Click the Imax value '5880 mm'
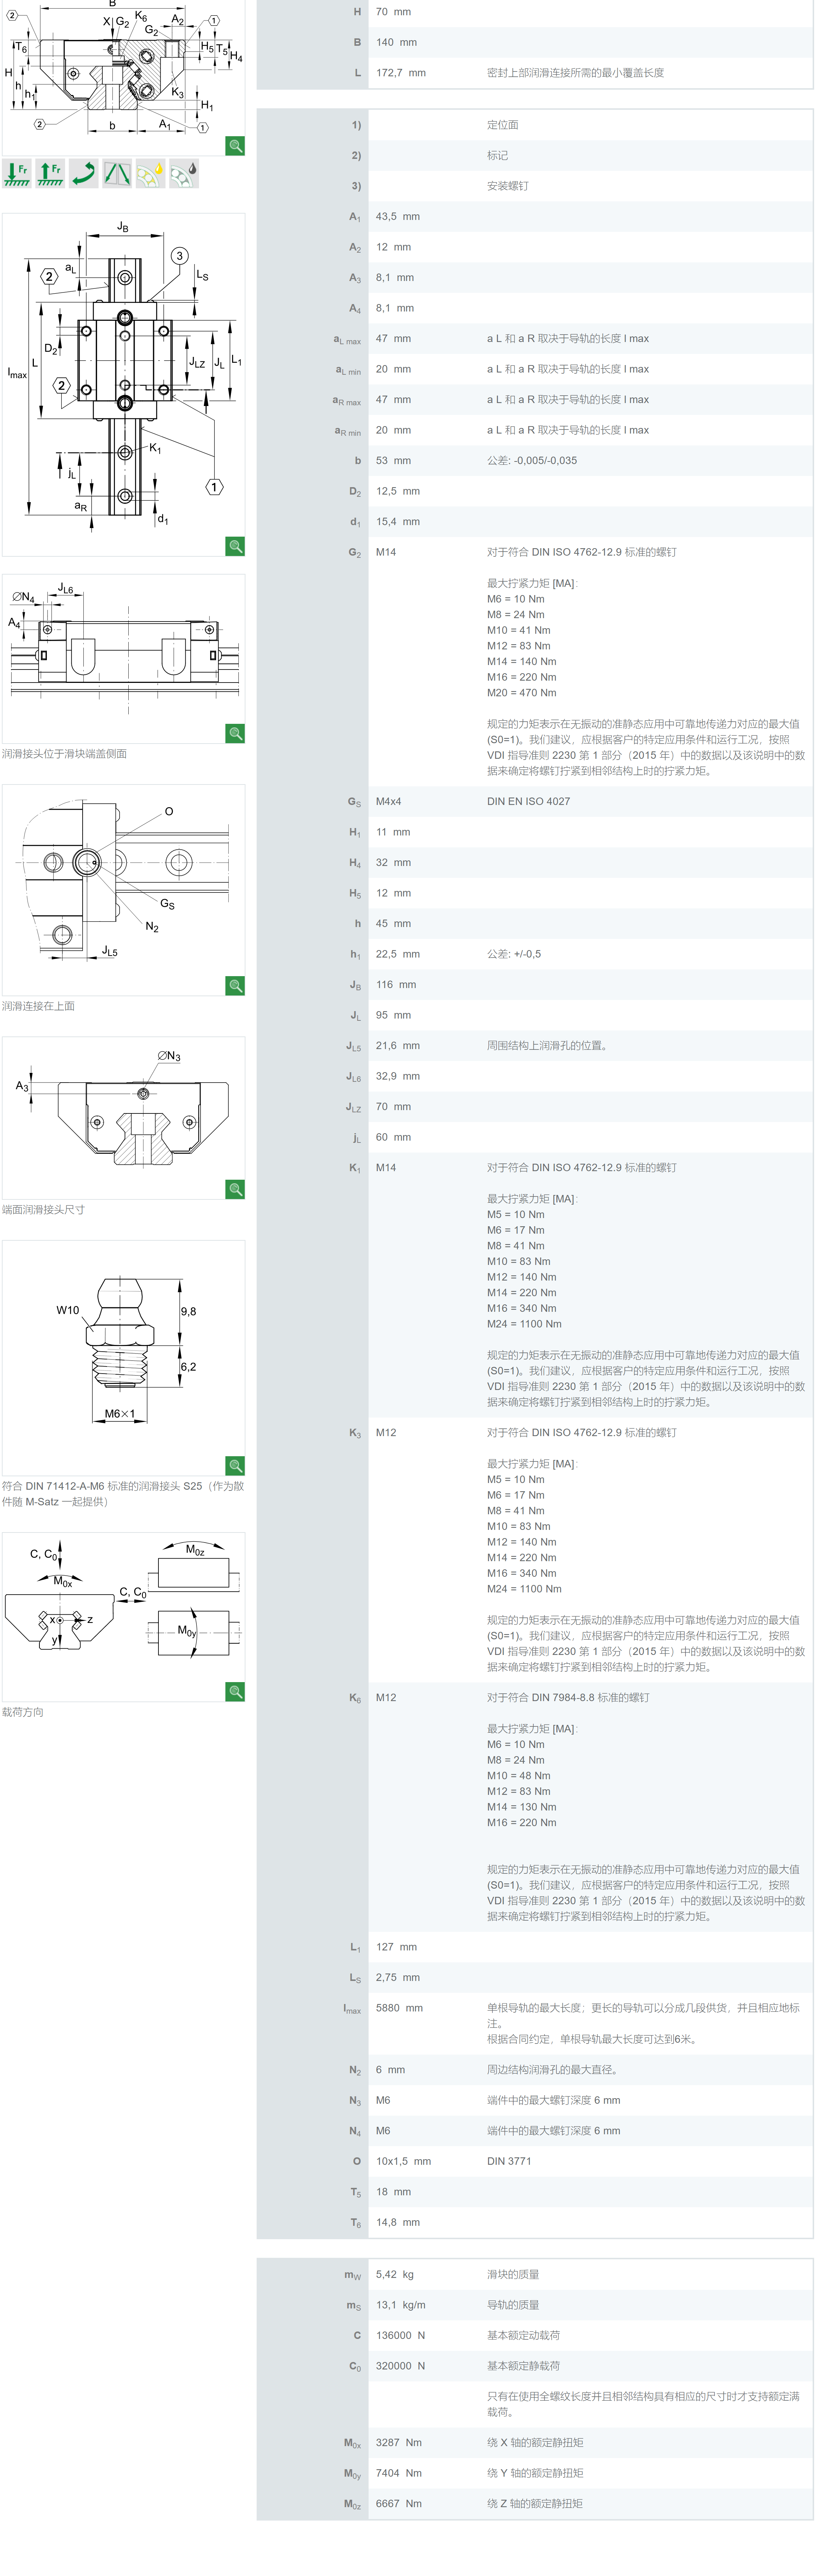The height and width of the screenshot is (2576, 816). (x=399, y=2008)
